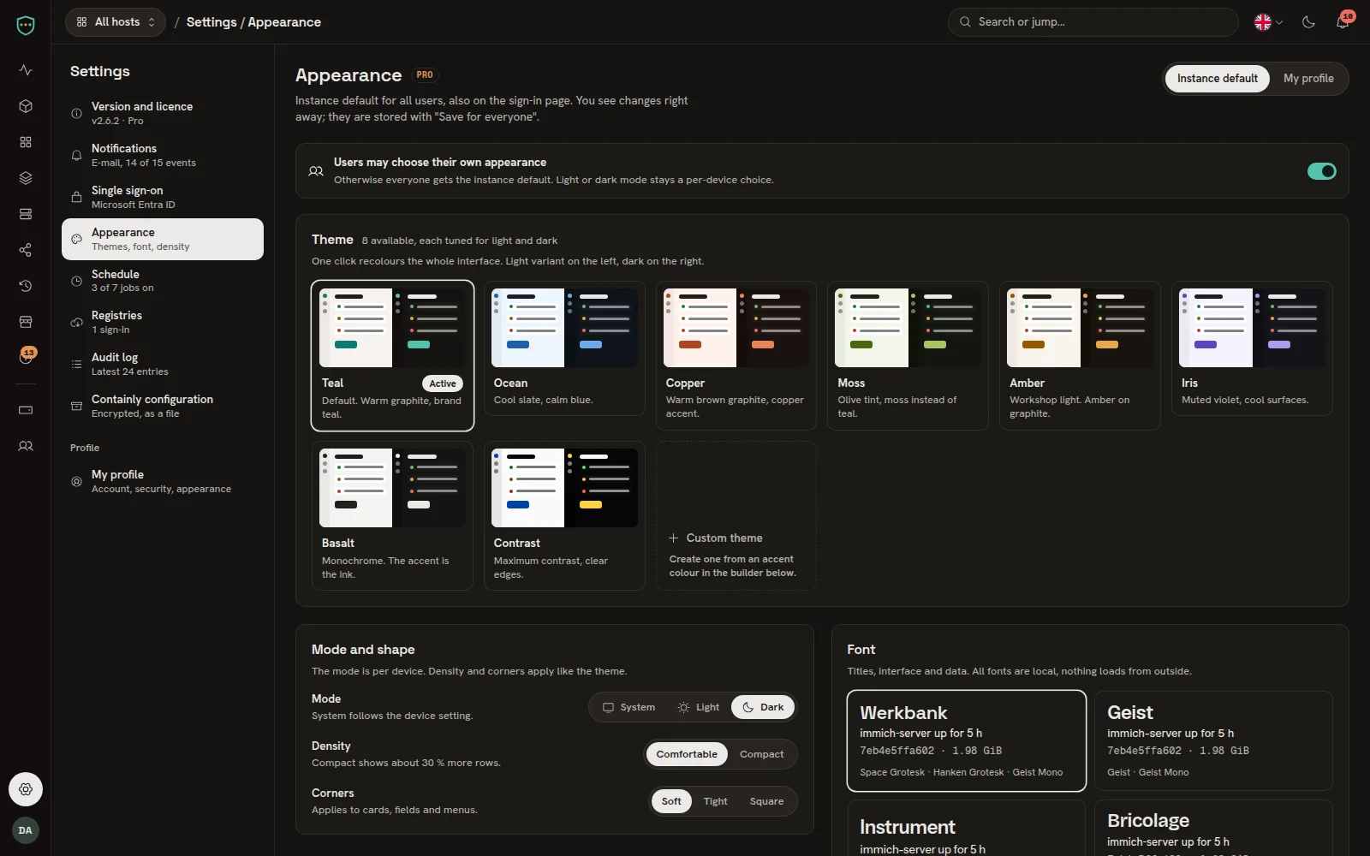The image size is (1370, 856).
Task: Click the Containly configuration archive icon
Action: (x=76, y=407)
